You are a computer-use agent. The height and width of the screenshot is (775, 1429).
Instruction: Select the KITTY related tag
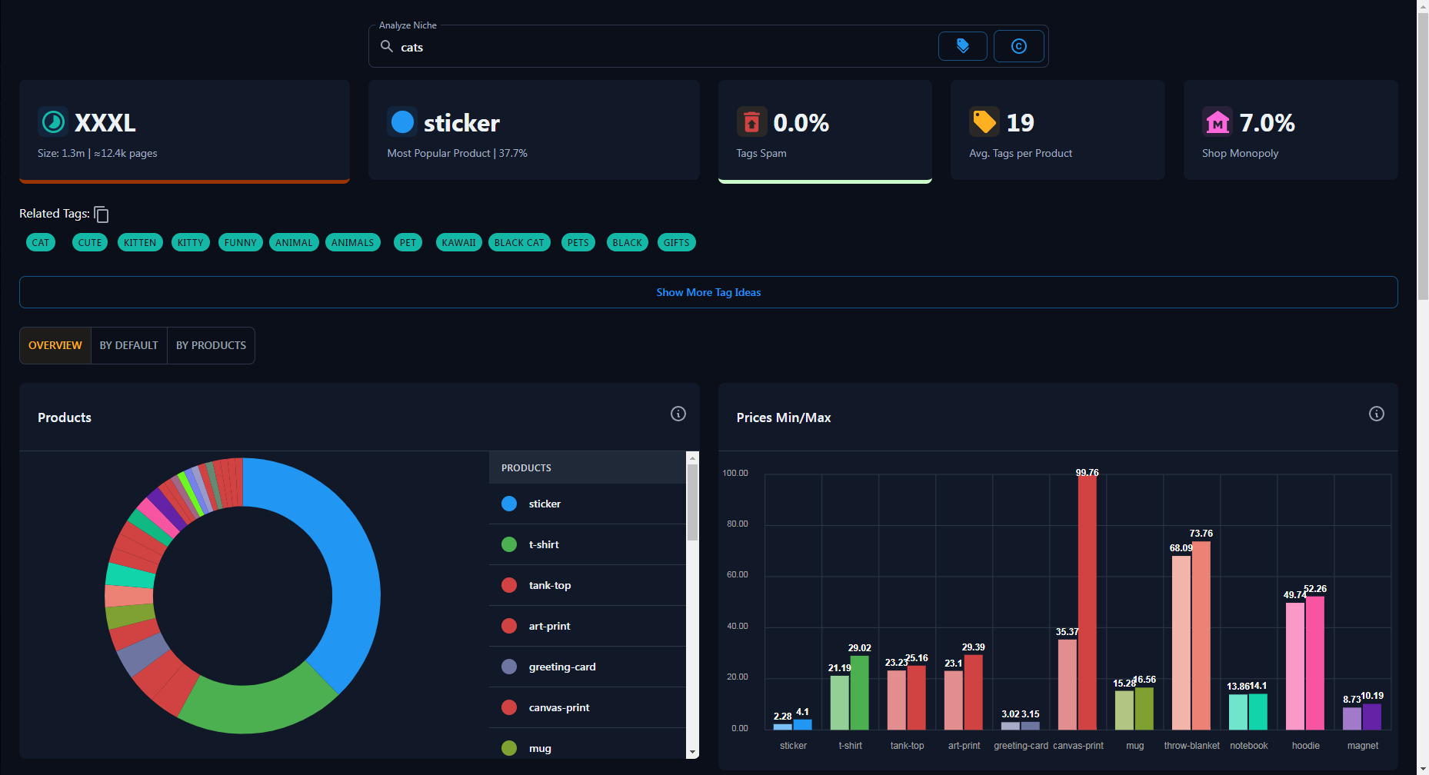[191, 243]
